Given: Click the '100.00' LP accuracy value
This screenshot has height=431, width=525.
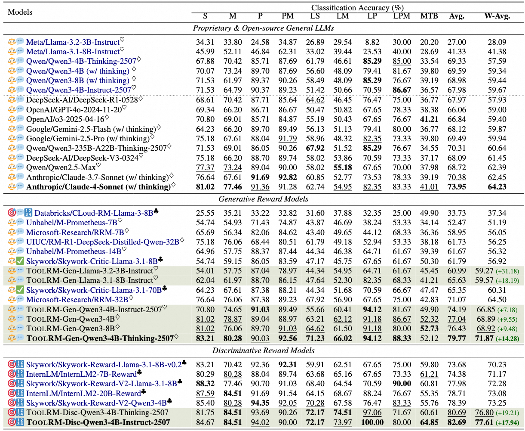Looking at the screenshot, I should 372,422.
